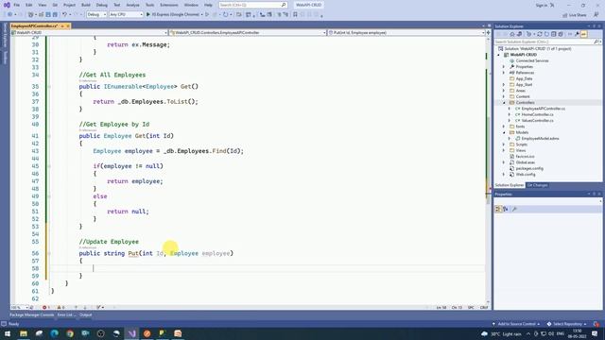Click Add to Source Control

516,324
